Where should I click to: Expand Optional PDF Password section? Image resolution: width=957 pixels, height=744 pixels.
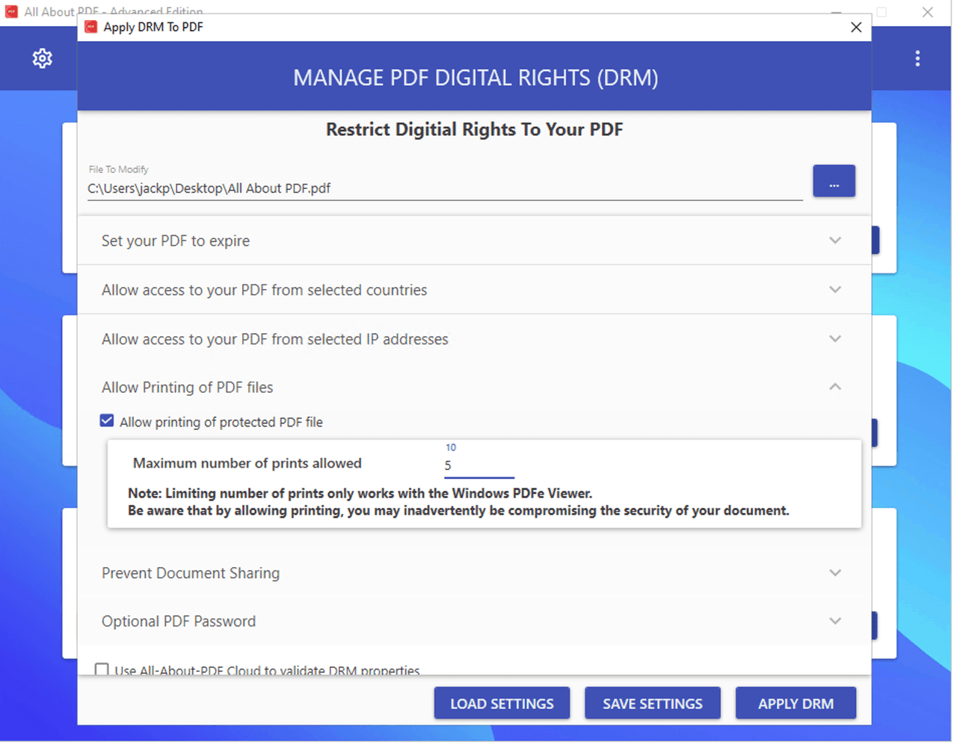[474, 621]
